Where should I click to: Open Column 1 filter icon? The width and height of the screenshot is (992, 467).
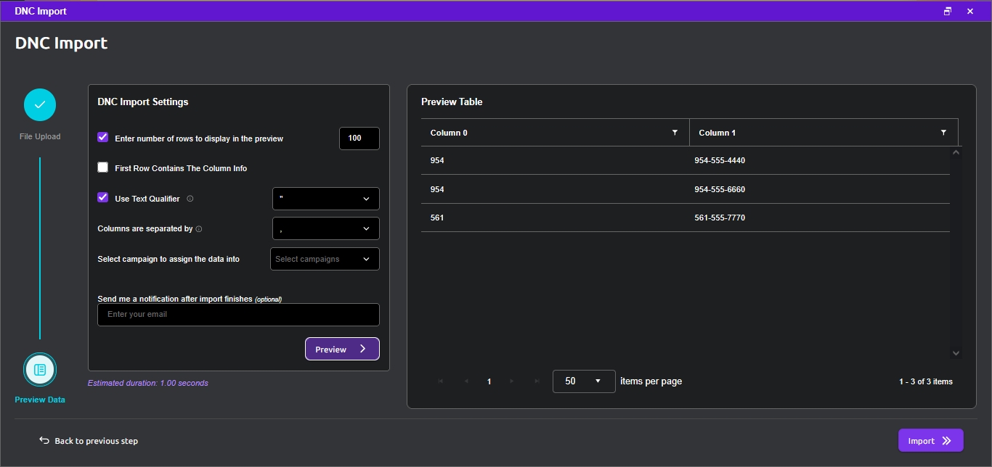coord(943,133)
